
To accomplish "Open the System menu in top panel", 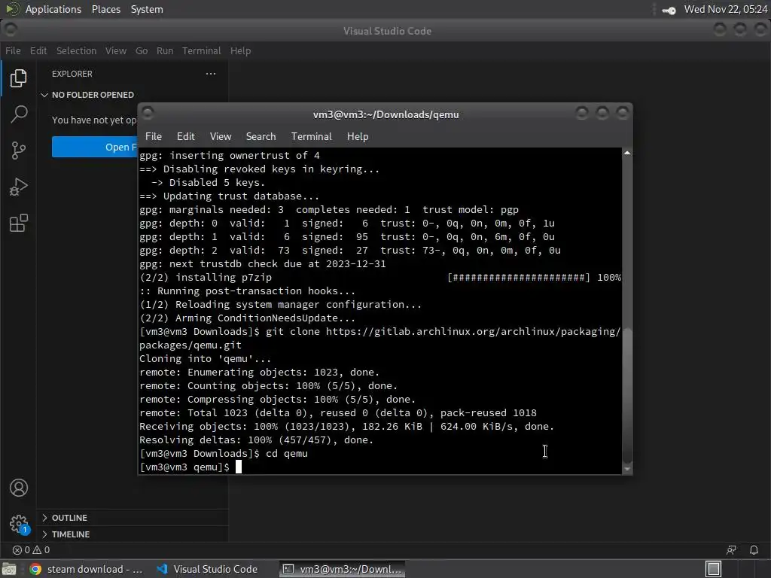I will coord(147,9).
